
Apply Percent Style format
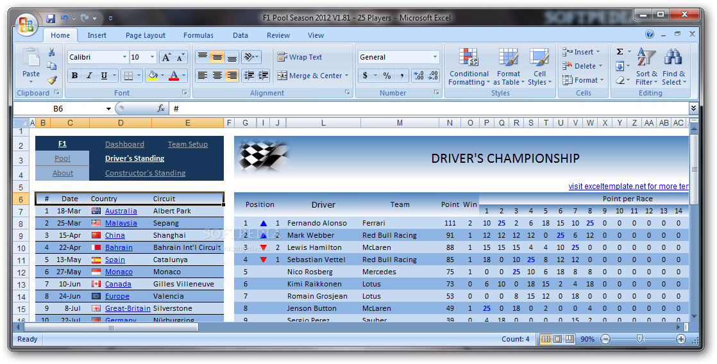tap(387, 76)
